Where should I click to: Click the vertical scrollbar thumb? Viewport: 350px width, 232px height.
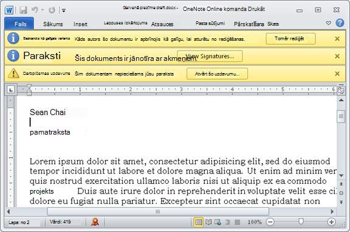pyautogui.click(x=341, y=116)
